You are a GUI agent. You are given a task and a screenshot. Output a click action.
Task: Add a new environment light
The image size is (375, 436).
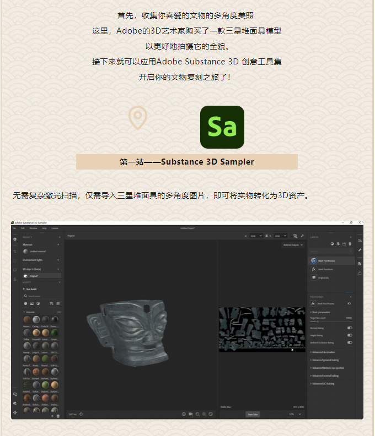tap(58, 260)
